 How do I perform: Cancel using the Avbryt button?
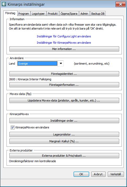point(98,174)
